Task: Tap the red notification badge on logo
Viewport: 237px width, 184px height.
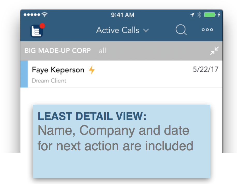Action: point(42,26)
